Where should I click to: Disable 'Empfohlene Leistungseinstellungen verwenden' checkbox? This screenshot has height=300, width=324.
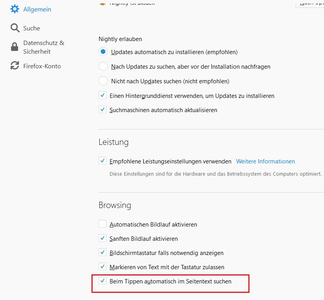tap(102, 161)
